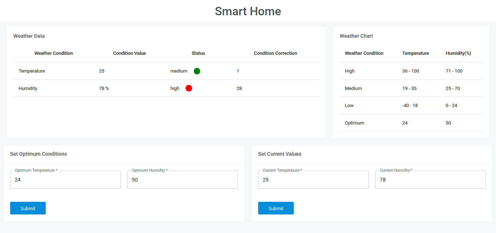Screen dimensions: 496x233
Task: Click the Status column header
Action: 198,53
